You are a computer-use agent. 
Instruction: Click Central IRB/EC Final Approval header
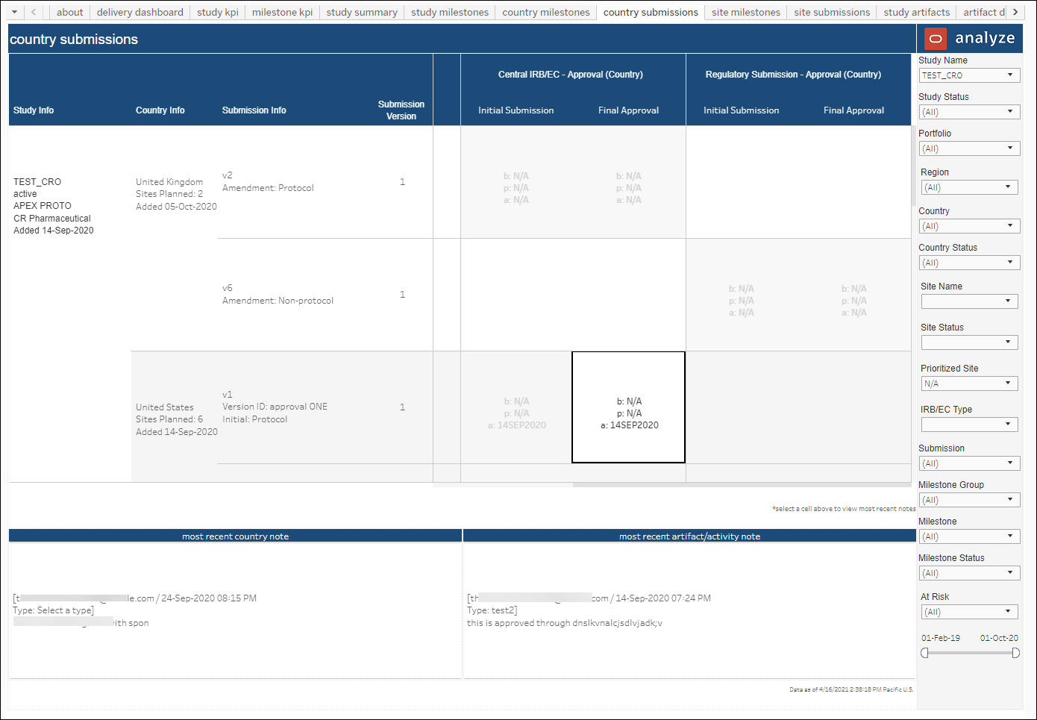click(629, 110)
